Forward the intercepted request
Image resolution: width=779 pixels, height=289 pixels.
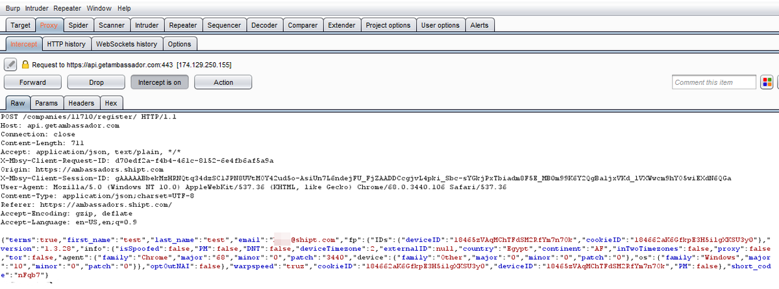[32, 82]
